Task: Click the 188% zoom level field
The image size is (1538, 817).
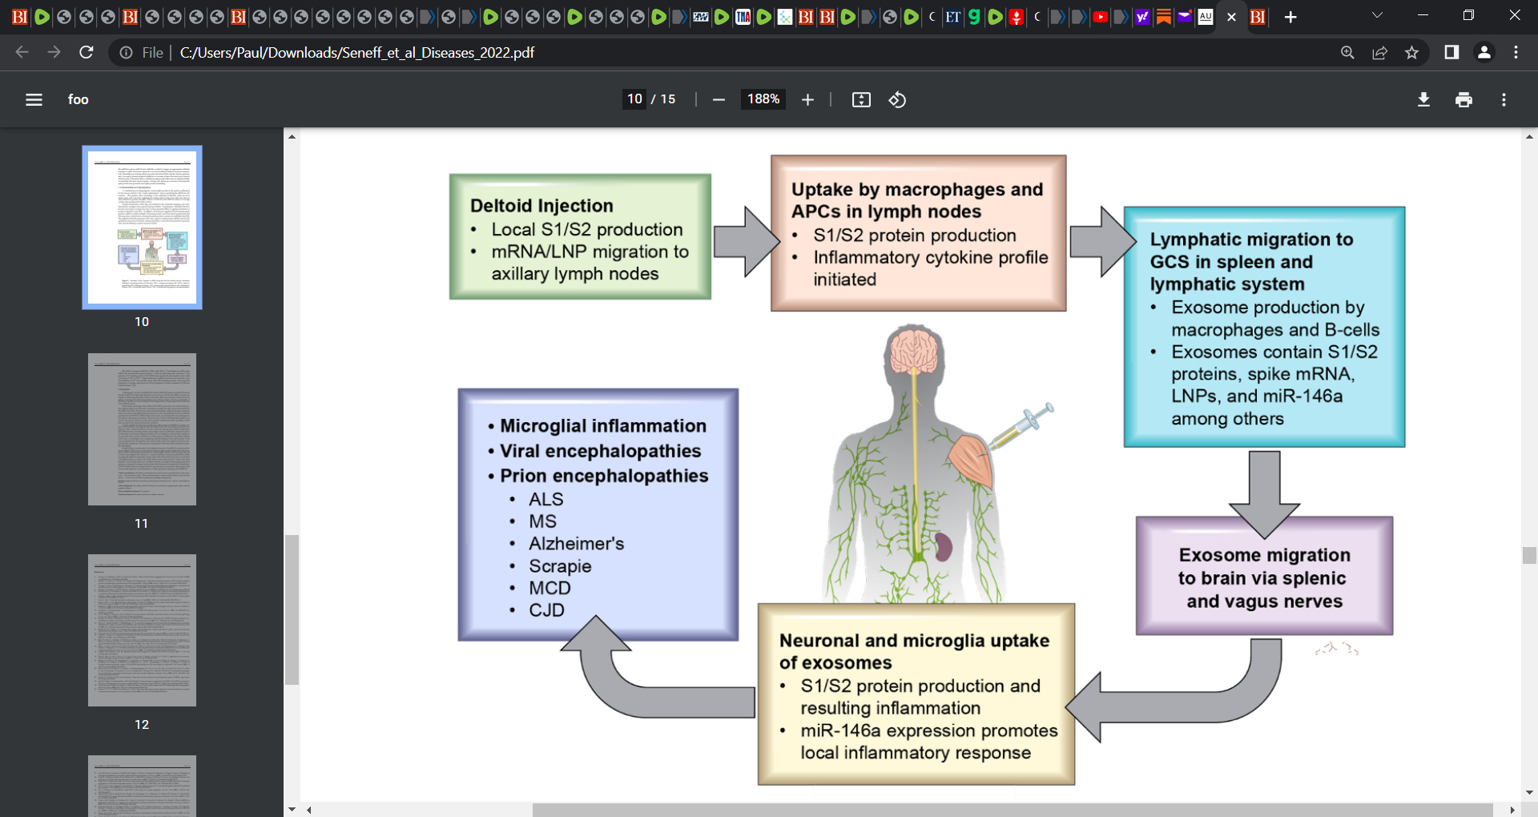Action: point(763,99)
